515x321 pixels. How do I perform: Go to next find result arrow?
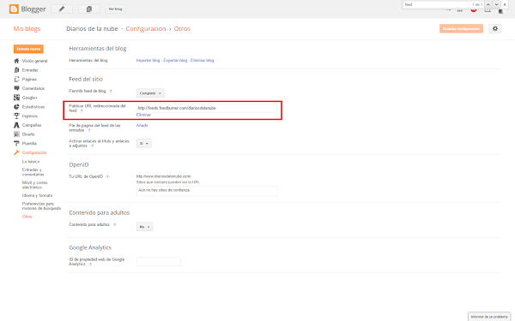(x=496, y=4)
